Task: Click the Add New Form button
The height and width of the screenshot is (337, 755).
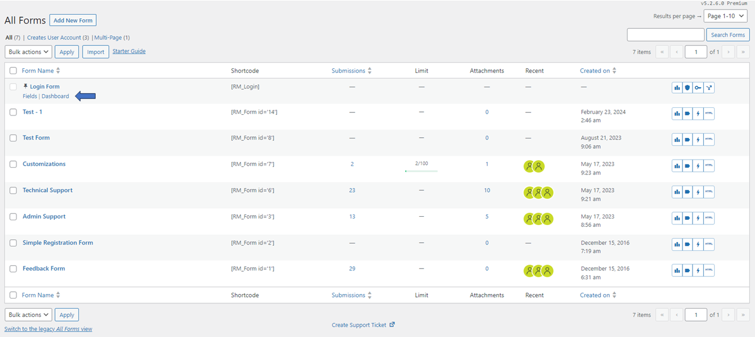Action: pyautogui.click(x=73, y=21)
